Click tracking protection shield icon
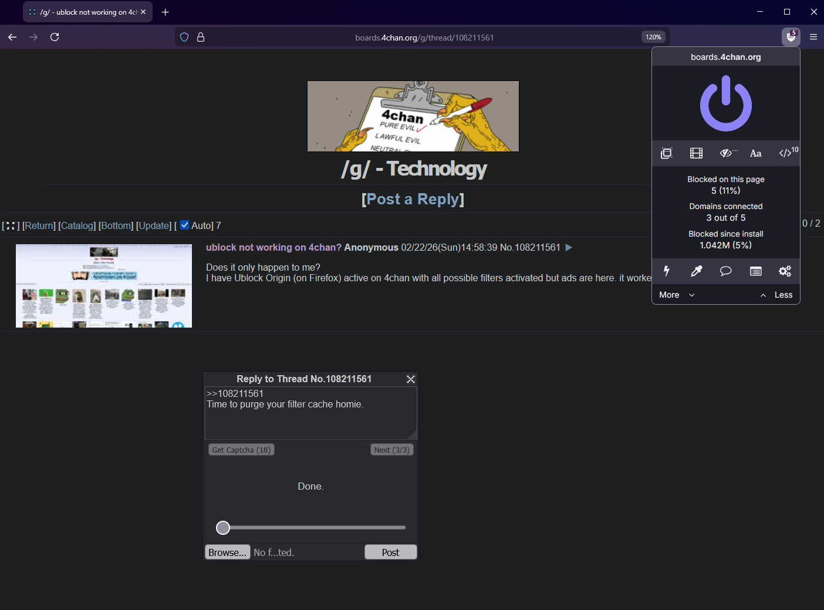This screenshot has height=610, width=824. point(184,37)
